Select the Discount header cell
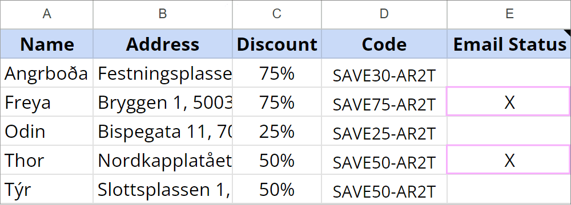This screenshot has width=571, height=205. [277, 44]
